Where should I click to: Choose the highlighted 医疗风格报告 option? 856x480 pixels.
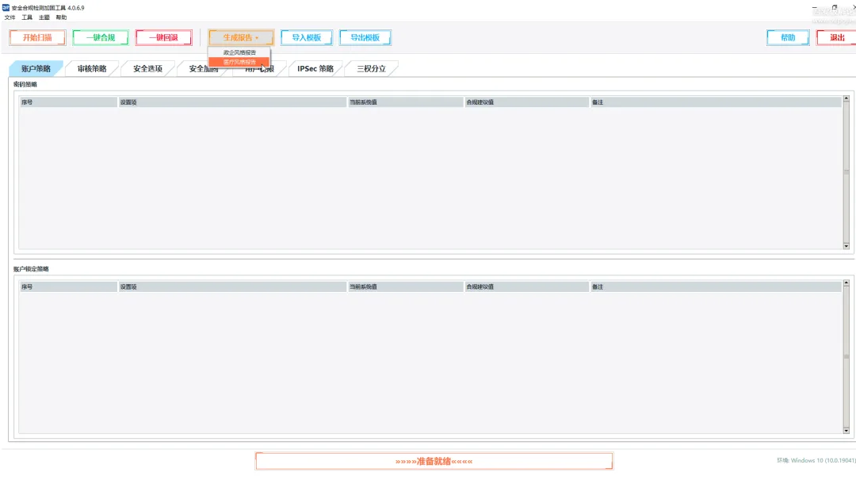point(239,62)
